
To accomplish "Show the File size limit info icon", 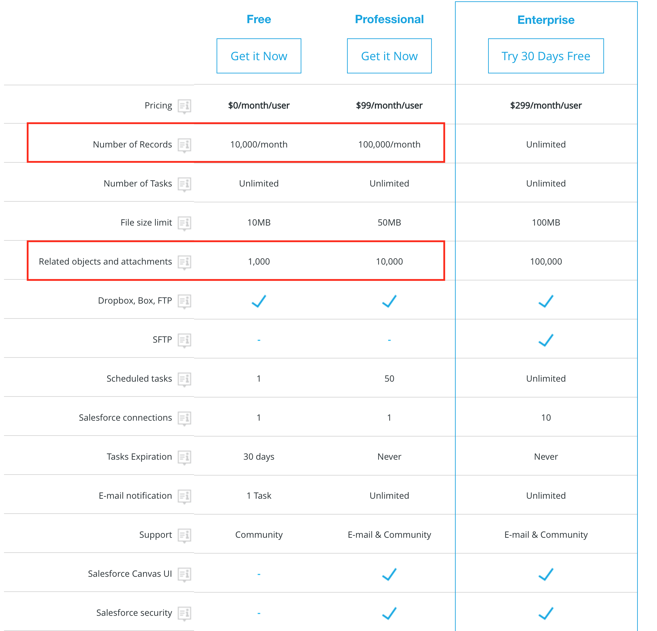I will click(x=184, y=223).
